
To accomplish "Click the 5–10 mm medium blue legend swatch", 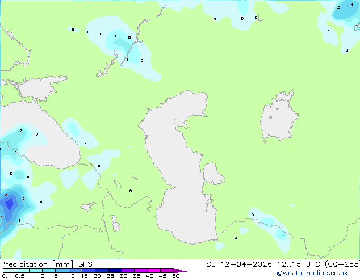I will 62,271.
